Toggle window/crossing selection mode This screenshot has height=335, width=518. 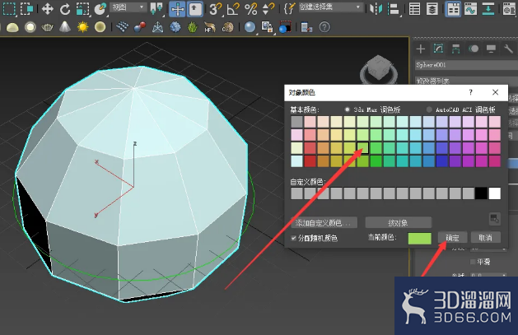coord(26,9)
